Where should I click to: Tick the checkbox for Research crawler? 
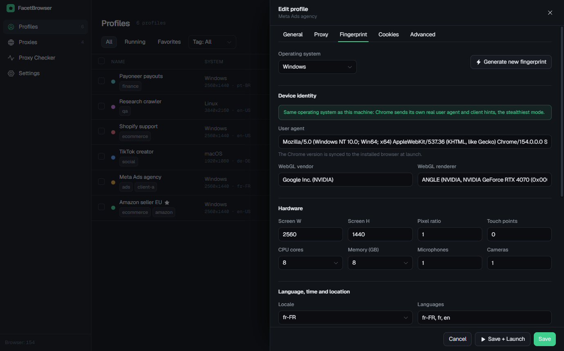coord(101,106)
